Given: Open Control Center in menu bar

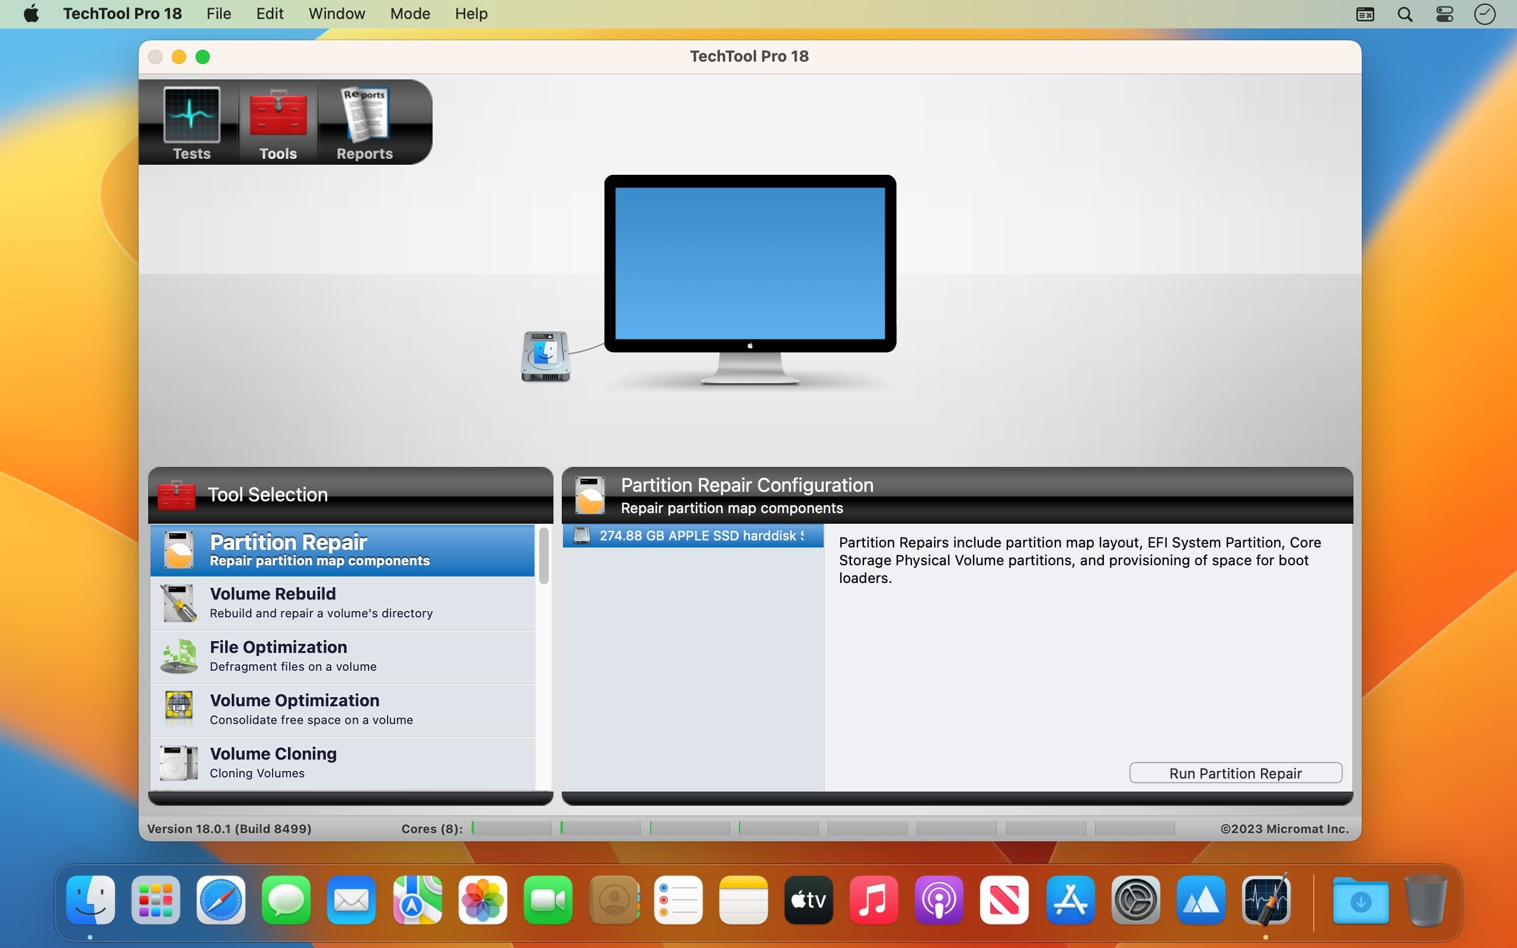Looking at the screenshot, I should pos(1444,14).
